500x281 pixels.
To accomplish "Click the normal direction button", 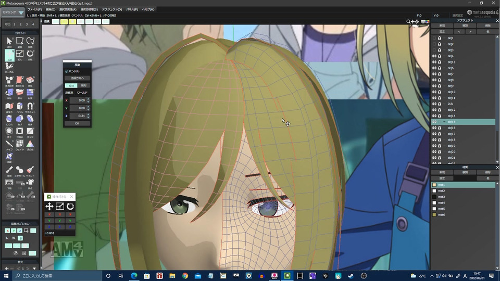I will [x=77, y=78].
